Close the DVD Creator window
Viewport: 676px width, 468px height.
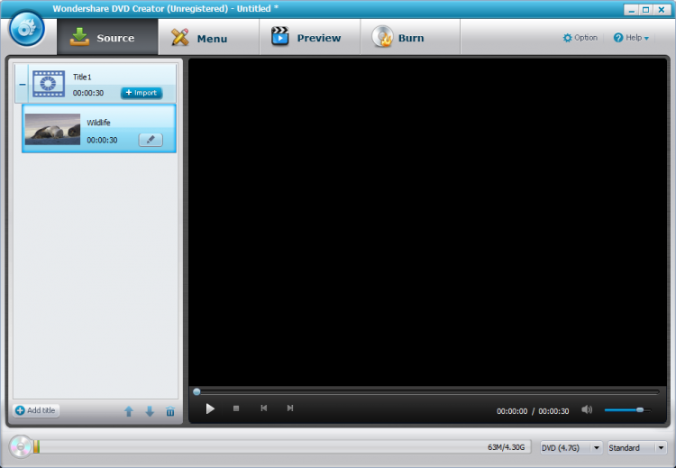coord(662,10)
